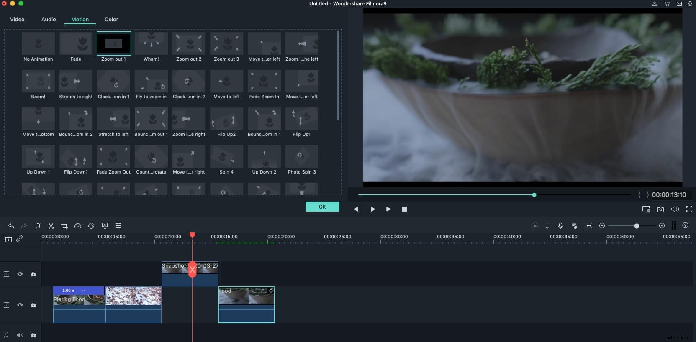Click the zoom to fit timeline icon
696x342 pixels.
pos(589,226)
